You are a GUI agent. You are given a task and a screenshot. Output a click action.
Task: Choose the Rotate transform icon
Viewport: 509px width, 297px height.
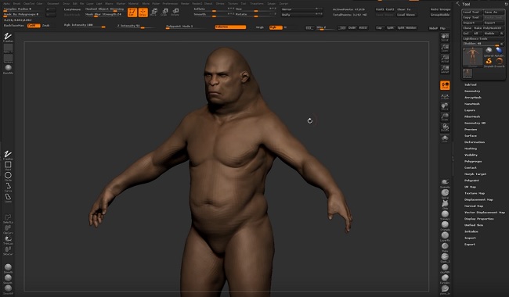pyautogui.click(x=175, y=13)
